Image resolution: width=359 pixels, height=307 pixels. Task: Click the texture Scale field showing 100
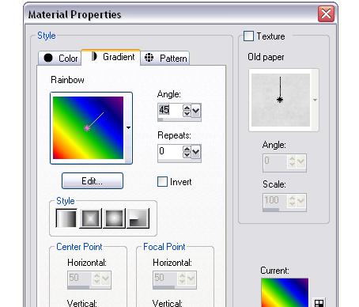[274, 201]
